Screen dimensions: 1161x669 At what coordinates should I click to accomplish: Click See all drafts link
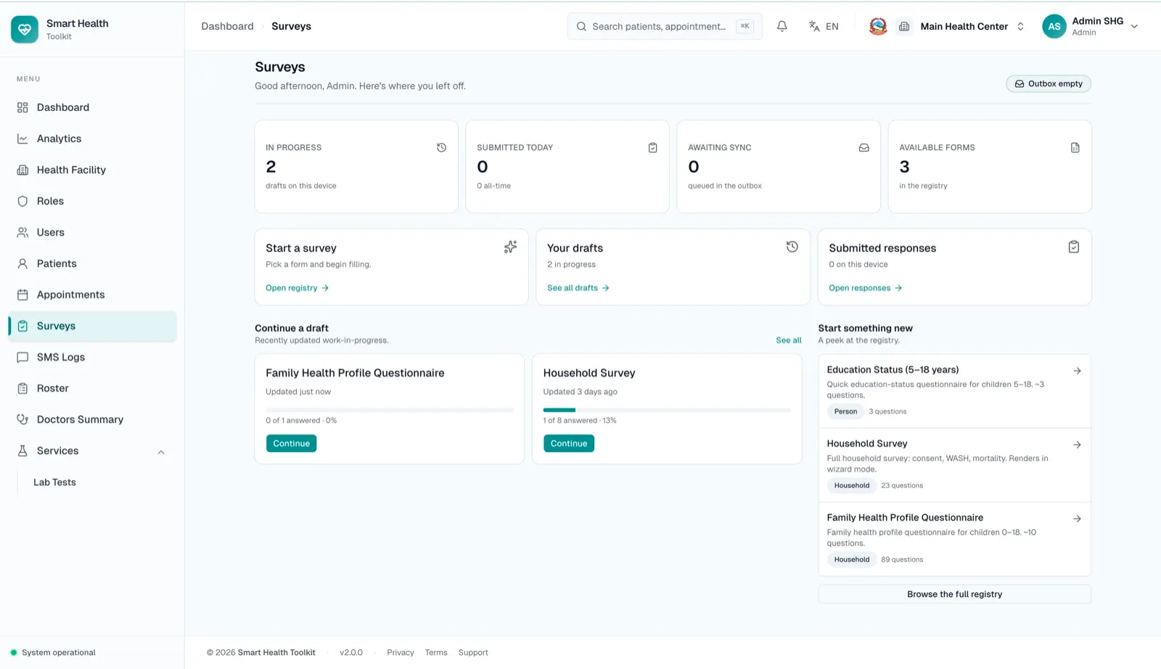(x=578, y=288)
